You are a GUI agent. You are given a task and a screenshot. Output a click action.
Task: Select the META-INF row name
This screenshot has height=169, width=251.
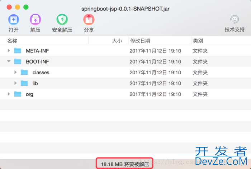point(37,51)
